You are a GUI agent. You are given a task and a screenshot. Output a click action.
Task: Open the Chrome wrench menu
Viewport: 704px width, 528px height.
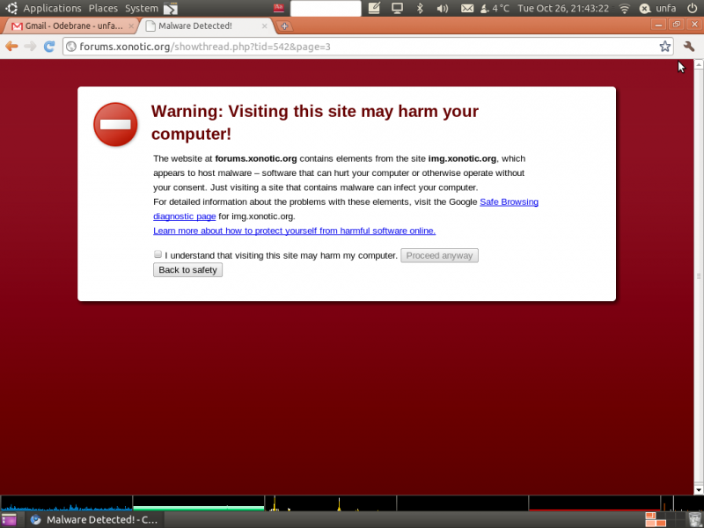tap(689, 47)
